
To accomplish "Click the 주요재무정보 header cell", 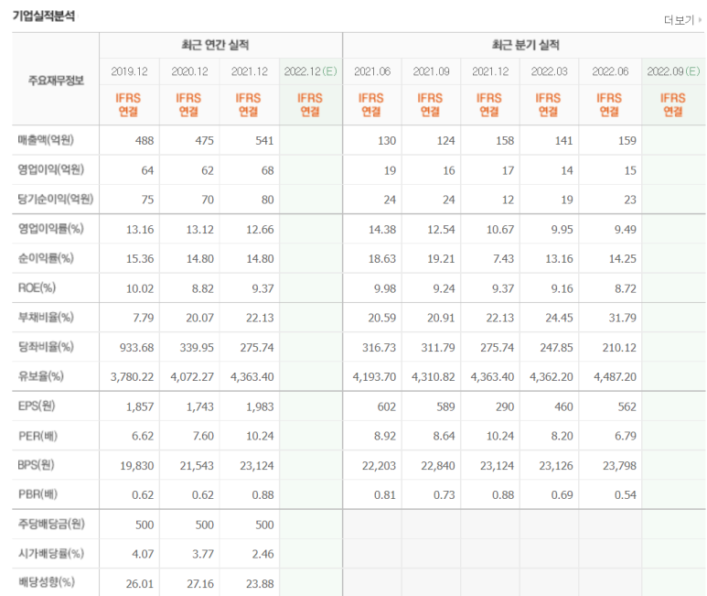I will click(x=56, y=81).
